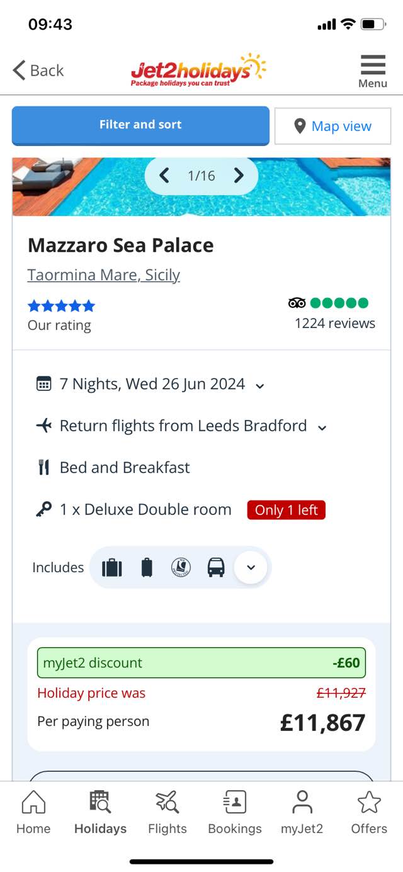This screenshot has width=403, height=872.
Task: Show the previous hotel photo
Action: click(x=164, y=176)
